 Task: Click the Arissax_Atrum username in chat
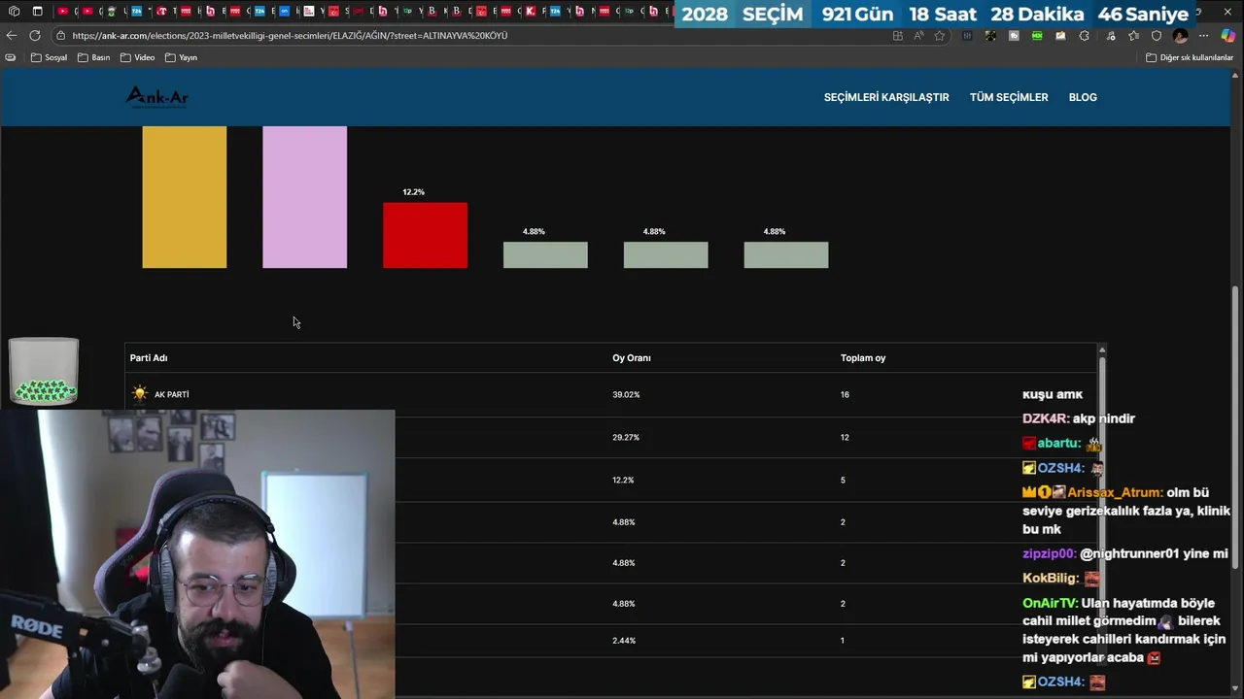[1114, 492]
